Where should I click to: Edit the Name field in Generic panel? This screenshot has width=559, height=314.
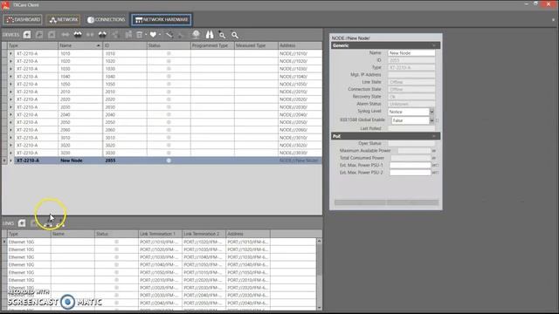pyautogui.click(x=411, y=53)
